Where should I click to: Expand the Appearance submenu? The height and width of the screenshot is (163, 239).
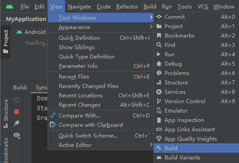[x=100, y=27]
